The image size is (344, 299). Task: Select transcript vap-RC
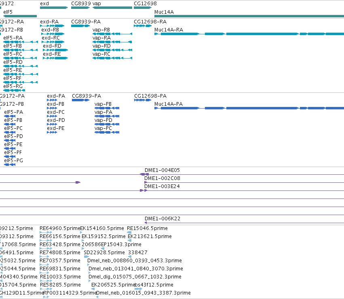(112, 58)
